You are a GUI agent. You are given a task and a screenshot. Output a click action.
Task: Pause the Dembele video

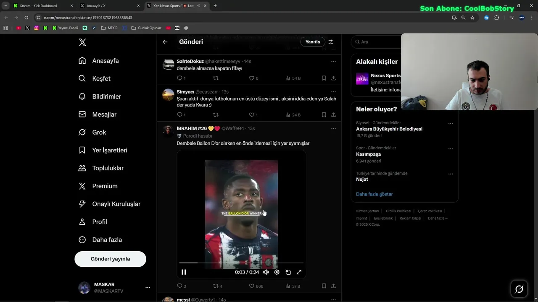tap(184, 272)
